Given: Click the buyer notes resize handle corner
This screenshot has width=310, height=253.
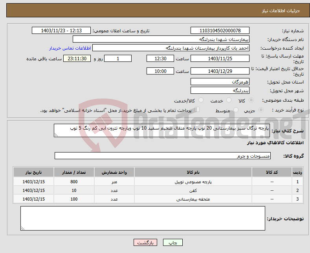Looking at the screenshot, I should (22, 228).
